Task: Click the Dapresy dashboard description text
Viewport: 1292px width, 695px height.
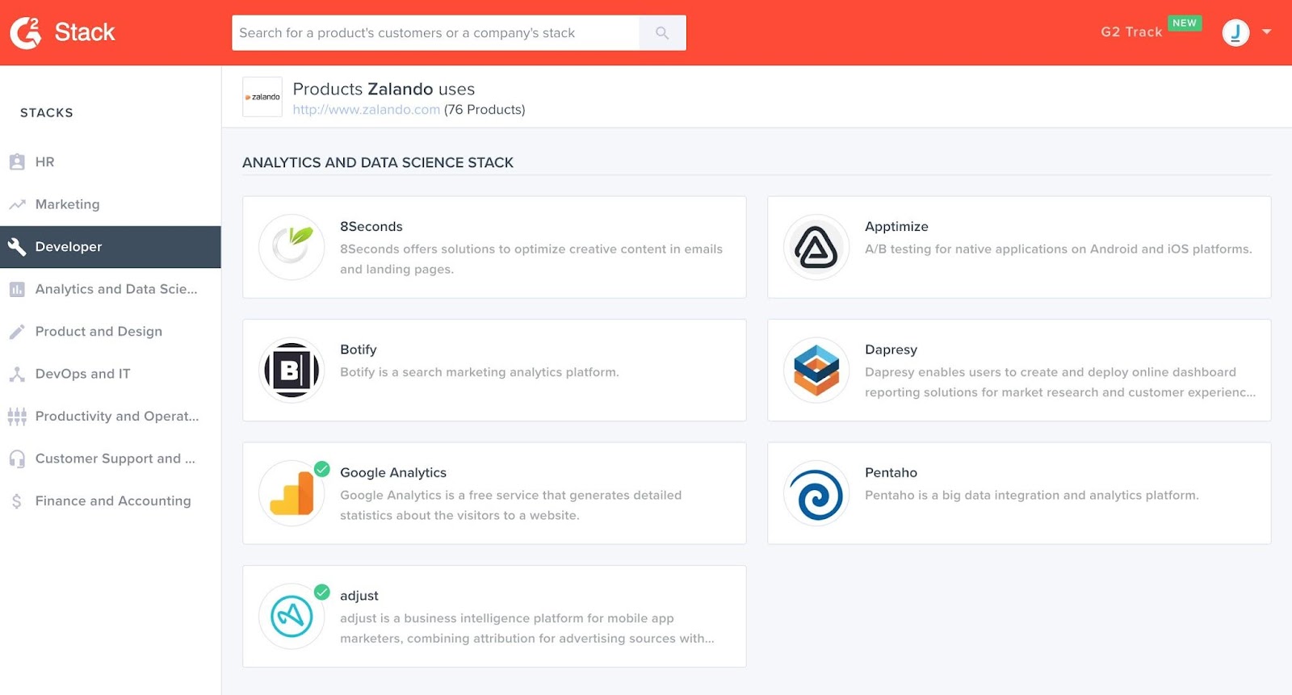Action: click(x=1060, y=383)
